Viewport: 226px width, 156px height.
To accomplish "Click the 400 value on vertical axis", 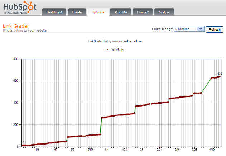I will (15, 103).
